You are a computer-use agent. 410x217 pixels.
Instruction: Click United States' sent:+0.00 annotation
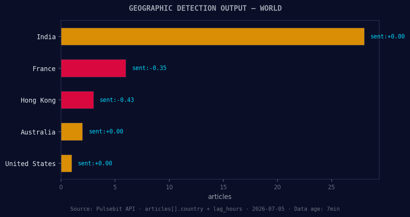95,163
